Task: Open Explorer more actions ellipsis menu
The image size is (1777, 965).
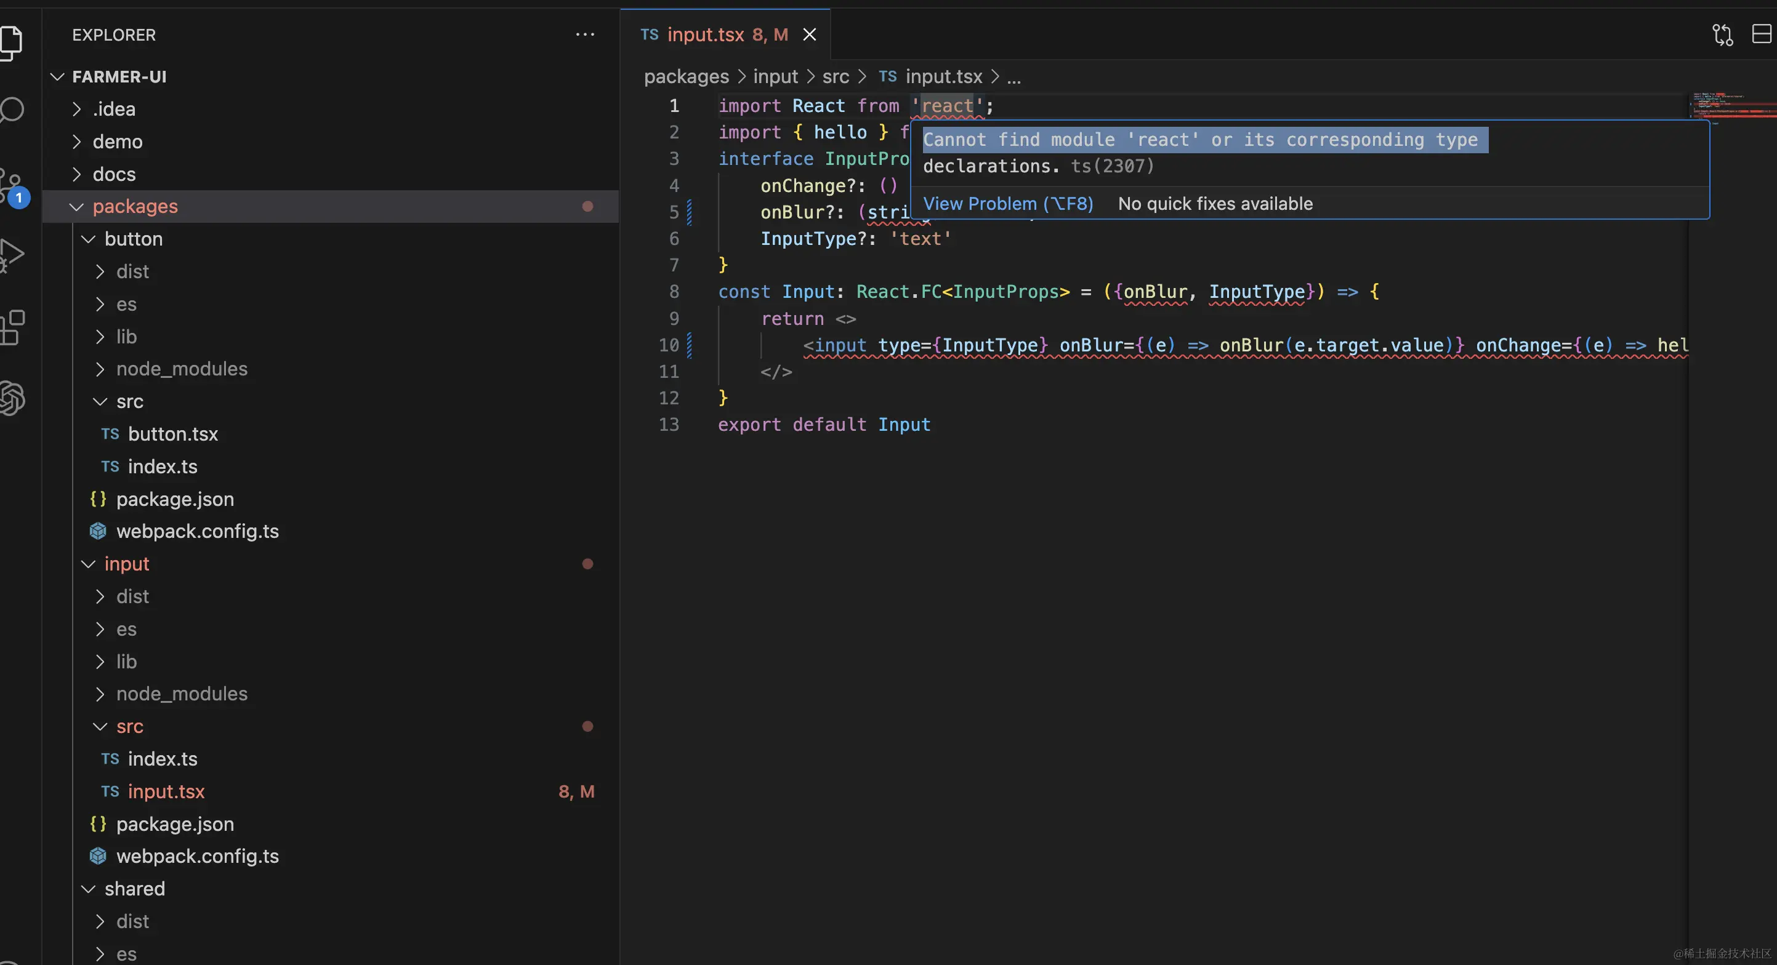Action: coord(585,34)
